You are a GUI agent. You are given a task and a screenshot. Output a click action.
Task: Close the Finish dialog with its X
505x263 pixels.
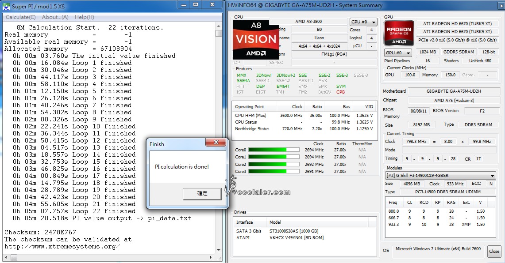point(216,142)
